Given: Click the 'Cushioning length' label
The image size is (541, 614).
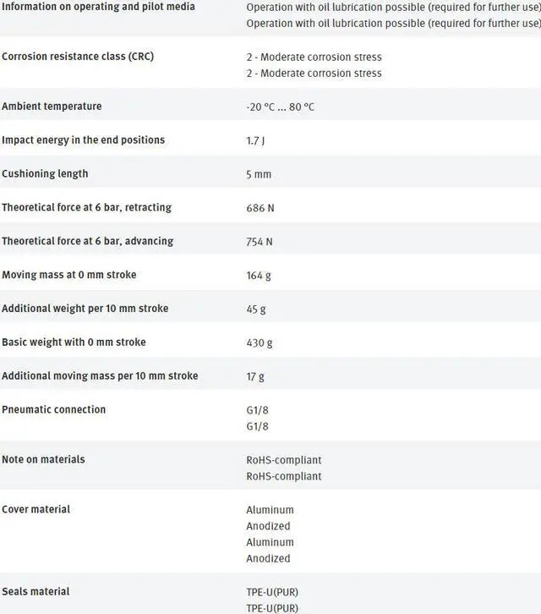Looking at the screenshot, I should [45, 174].
